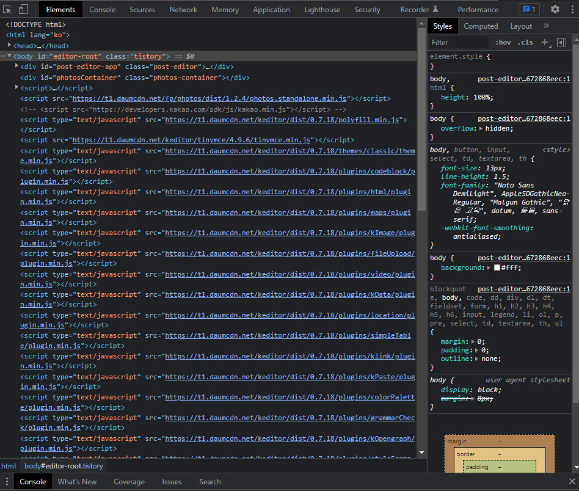The width and height of the screenshot is (579, 491).
Task: Open tinymce.min.js script link
Action: point(191,140)
